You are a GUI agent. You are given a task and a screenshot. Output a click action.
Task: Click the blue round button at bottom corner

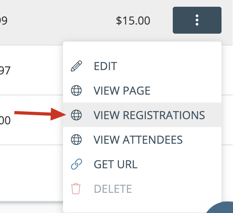220,207
